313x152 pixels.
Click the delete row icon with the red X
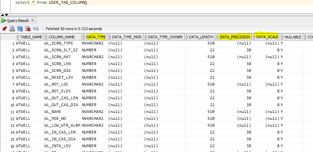[x=28, y=29]
